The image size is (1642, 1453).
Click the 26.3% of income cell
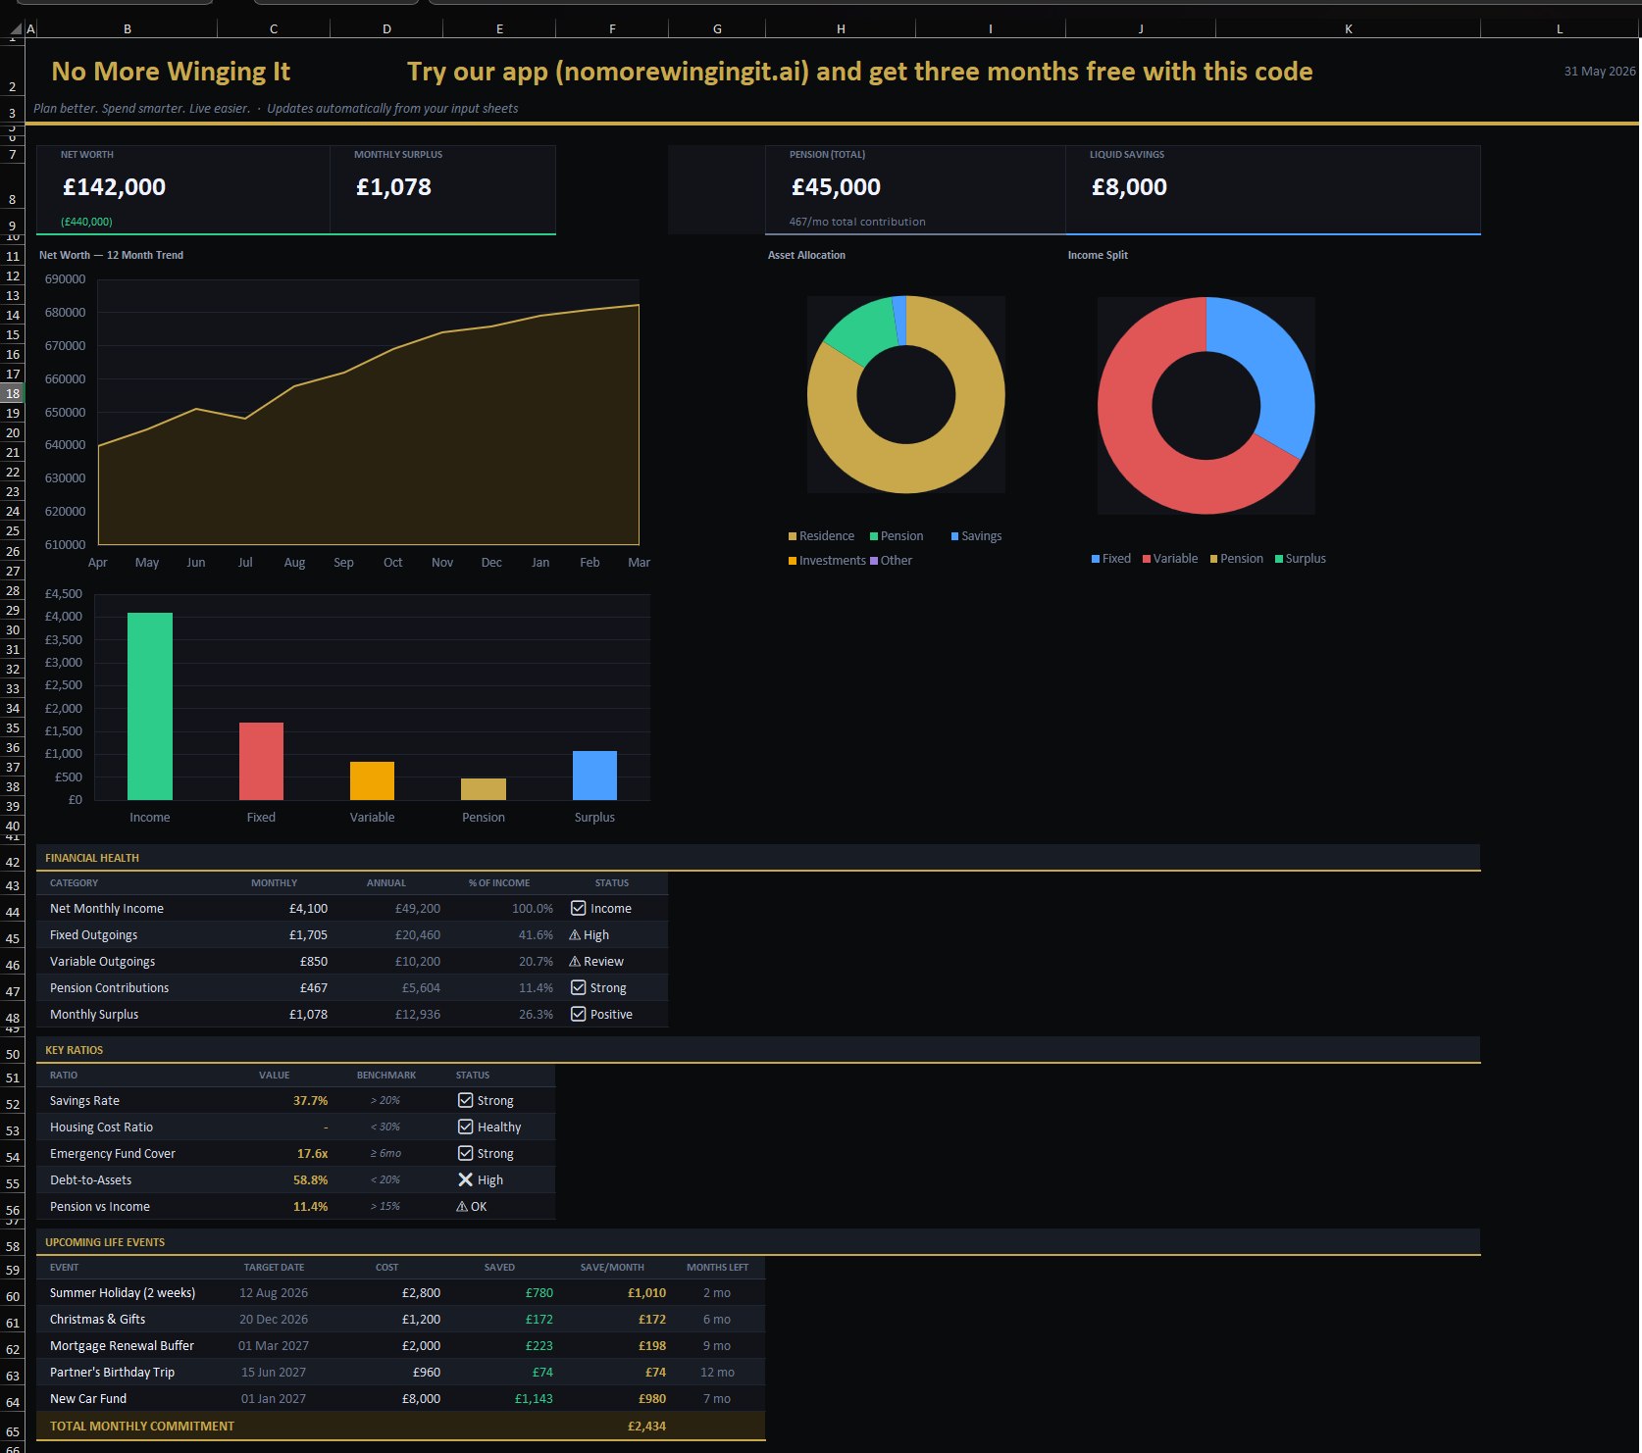(536, 1015)
